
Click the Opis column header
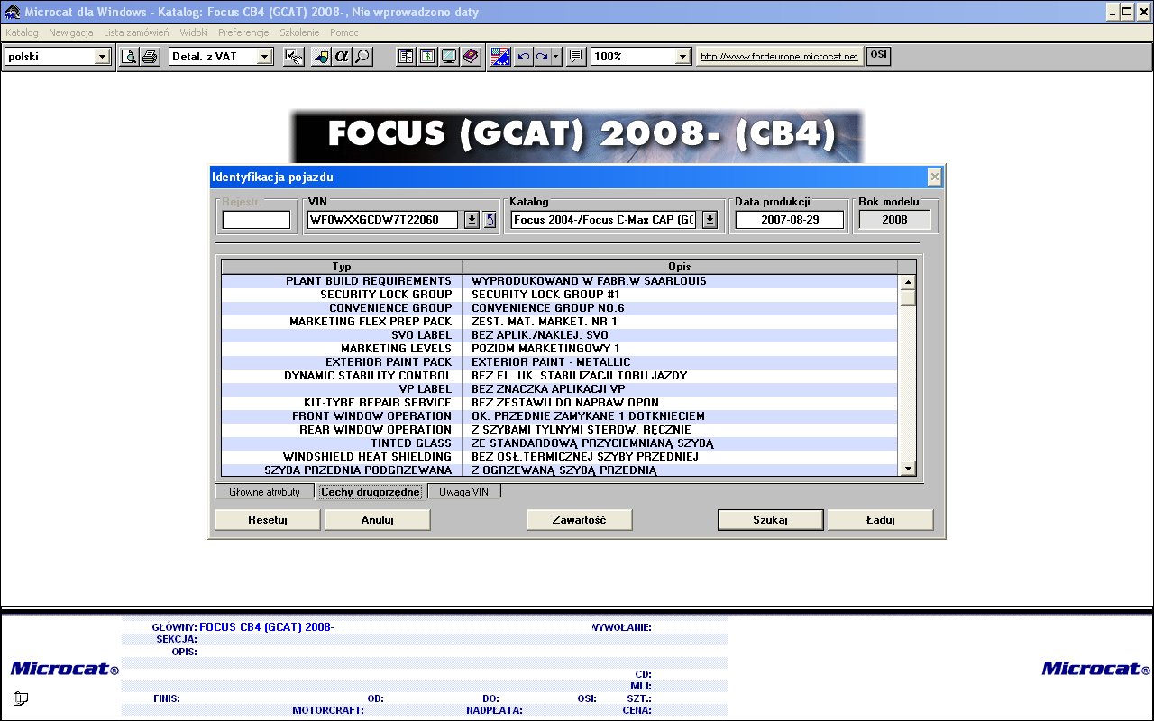coord(680,267)
